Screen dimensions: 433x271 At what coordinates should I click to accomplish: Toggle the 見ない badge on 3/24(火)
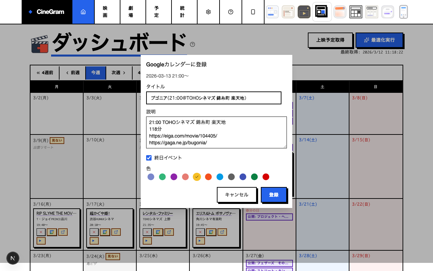112,256
